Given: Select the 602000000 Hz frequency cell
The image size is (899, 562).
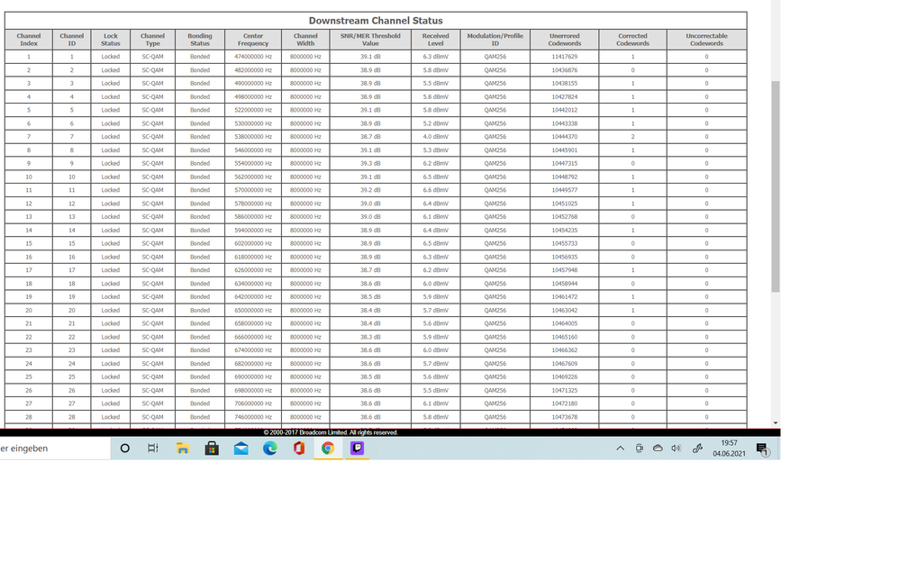Looking at the screenshot, I should [x=253, y=243].
